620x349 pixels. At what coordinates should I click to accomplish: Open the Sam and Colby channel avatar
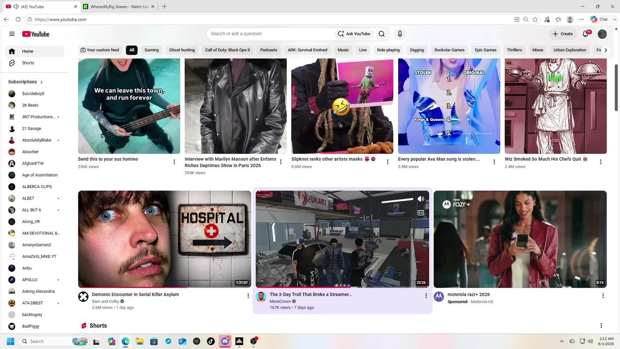83,297
